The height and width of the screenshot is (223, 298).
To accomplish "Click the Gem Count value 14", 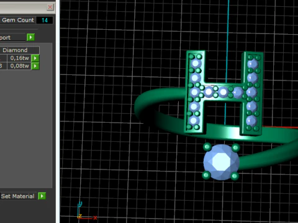I will [45, 20].
